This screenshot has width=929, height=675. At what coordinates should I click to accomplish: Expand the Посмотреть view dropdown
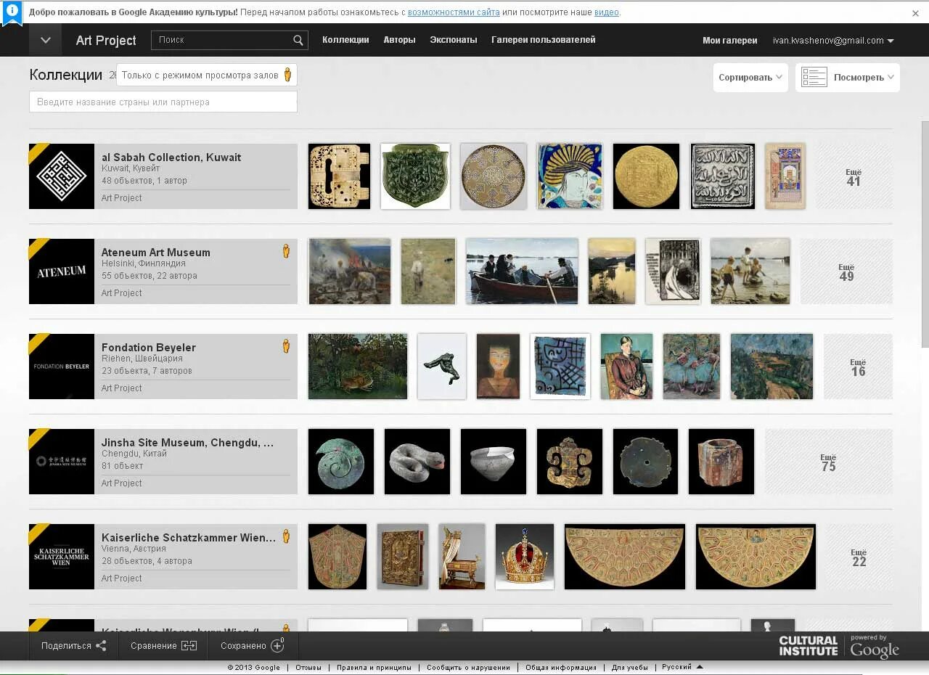point(848,78)
